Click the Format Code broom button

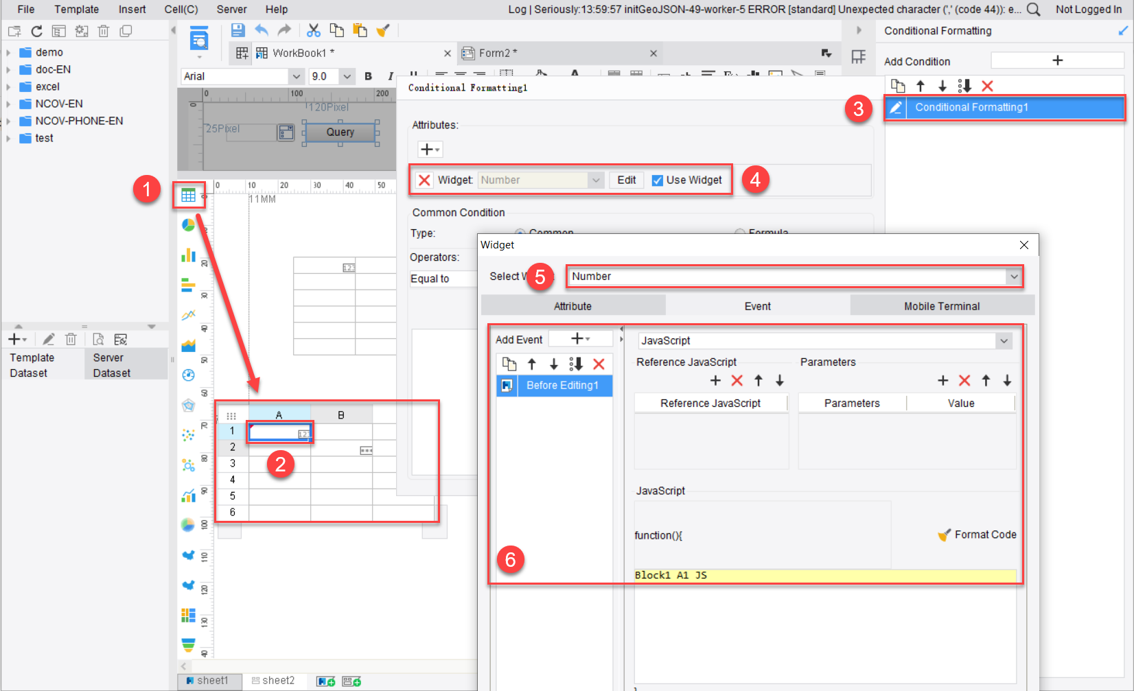pyautogui.click(x=977, y=535)
